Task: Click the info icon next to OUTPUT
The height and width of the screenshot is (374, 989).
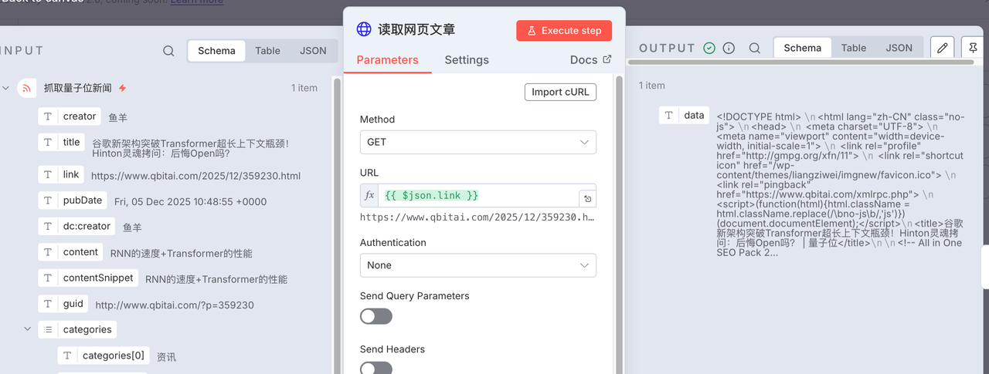Action: [x=729, y=48]
